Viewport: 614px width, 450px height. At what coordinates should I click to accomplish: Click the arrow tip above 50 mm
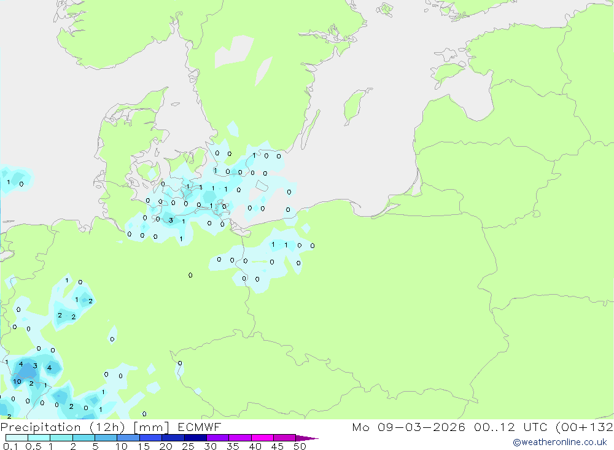click(x=308, y=438)
